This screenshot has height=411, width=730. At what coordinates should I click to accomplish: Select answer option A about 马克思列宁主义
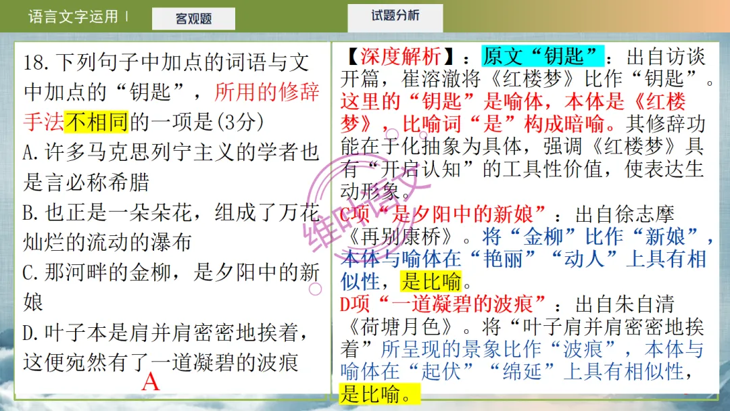pyautogui.click(x=162, y=162)
